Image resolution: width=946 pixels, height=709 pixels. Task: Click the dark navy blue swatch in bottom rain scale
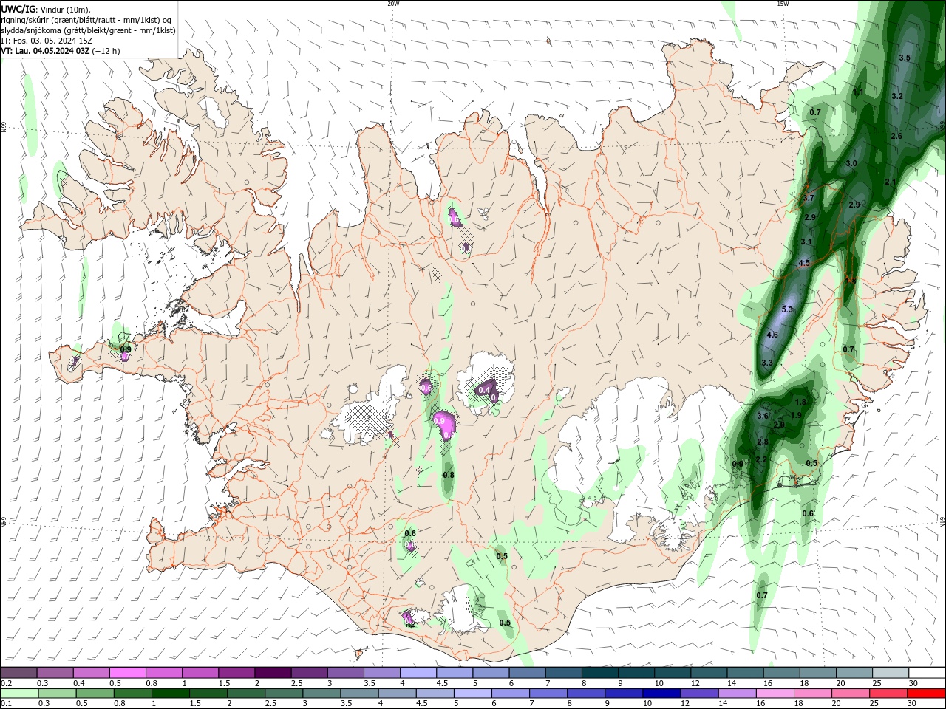point(661,693)
